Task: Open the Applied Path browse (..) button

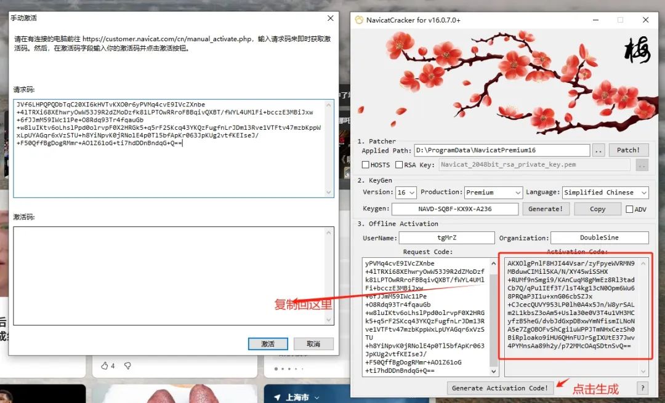Action: pyautogui.click(x=598, y=151)
